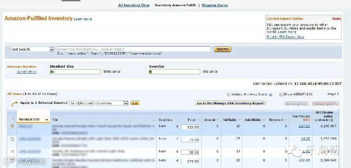Click the Reset prices button
This screenshot has height=168, width=351.
(296, 104)
